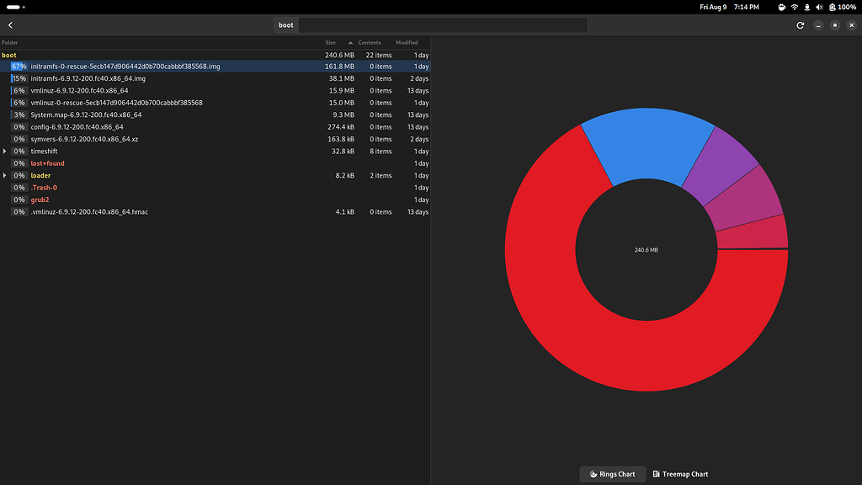Click the sort arrow next to Size
Image resolution: width=862 pixels, height=485 pixels.
351,42
